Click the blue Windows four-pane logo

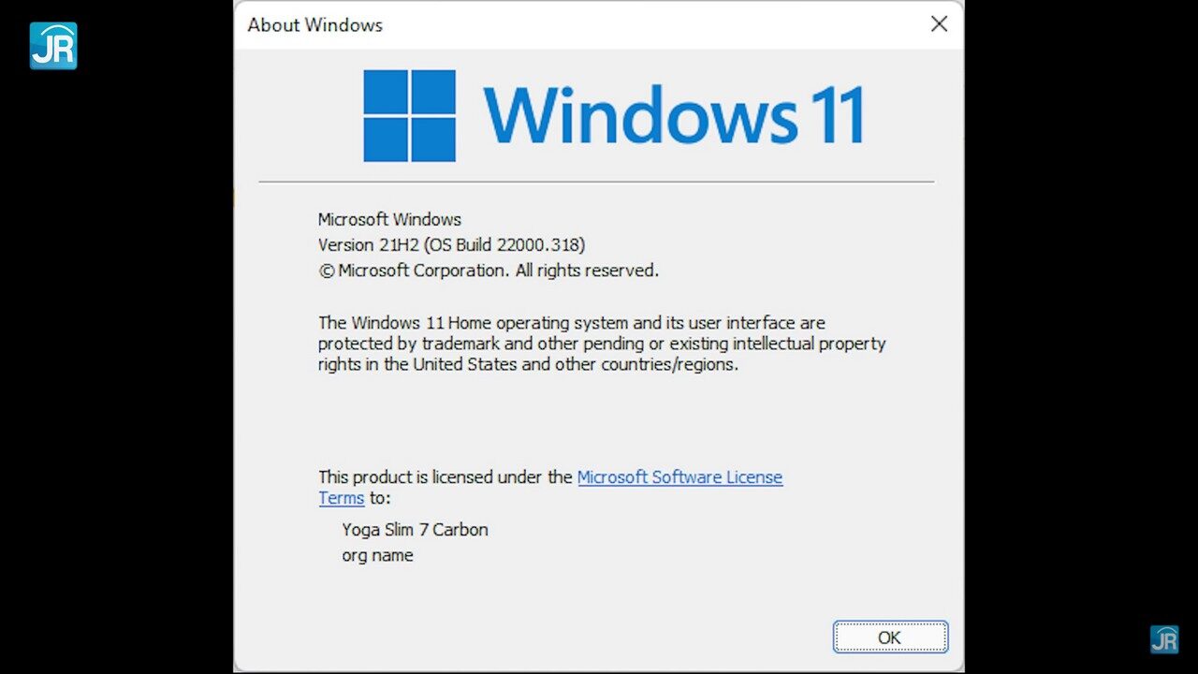coord(409,116)
